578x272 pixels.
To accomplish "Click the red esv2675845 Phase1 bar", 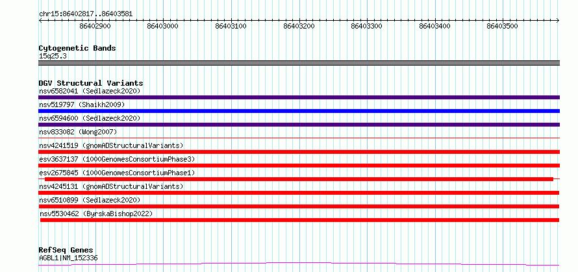I will tap(299, 179).
